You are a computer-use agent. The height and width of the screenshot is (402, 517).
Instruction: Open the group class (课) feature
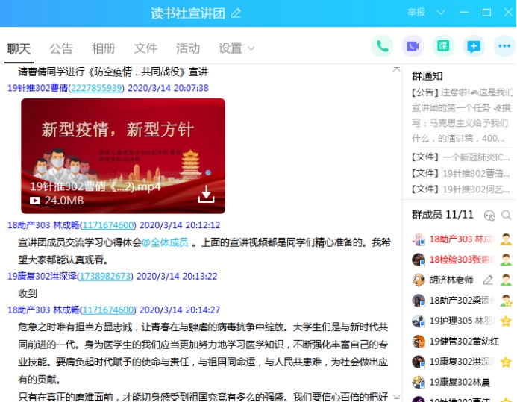point(443,46)
